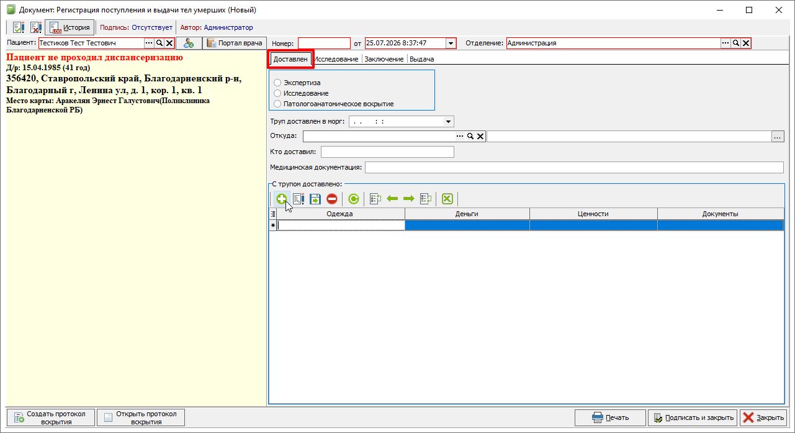The width and height of the screenshot is (795, 433).
Task: Search with the Откуда field magnifier icon
Action: [x=471, y=136]
